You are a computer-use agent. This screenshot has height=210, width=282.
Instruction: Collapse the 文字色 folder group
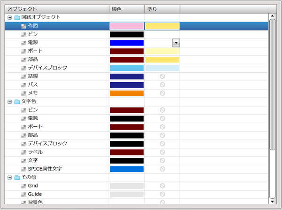[x=10, y=102]
